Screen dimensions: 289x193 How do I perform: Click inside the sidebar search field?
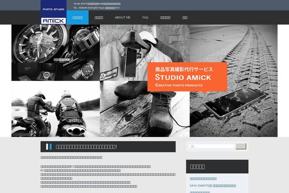(x=211, y=146)
